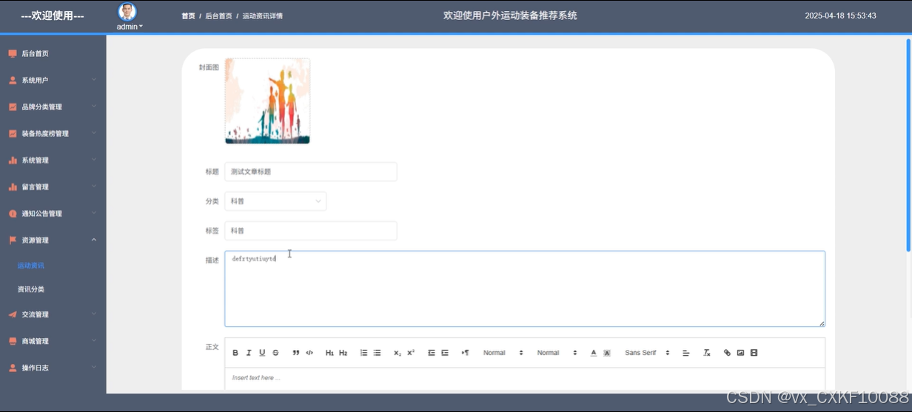
Task: Click into the 正文 editor text area
Action: pyautogui.click(x=525, y=379)
